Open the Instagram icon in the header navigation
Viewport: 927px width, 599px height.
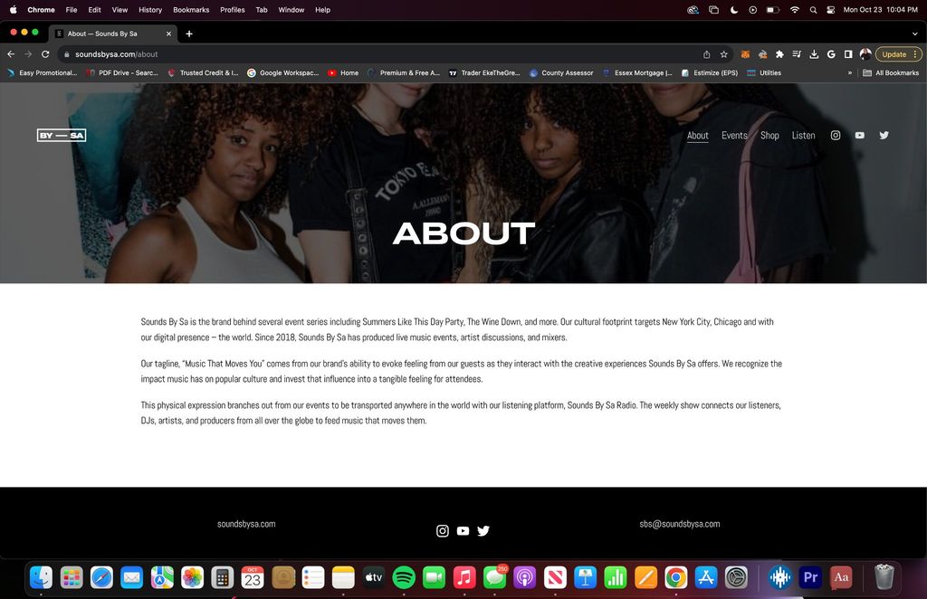(836, 136)
